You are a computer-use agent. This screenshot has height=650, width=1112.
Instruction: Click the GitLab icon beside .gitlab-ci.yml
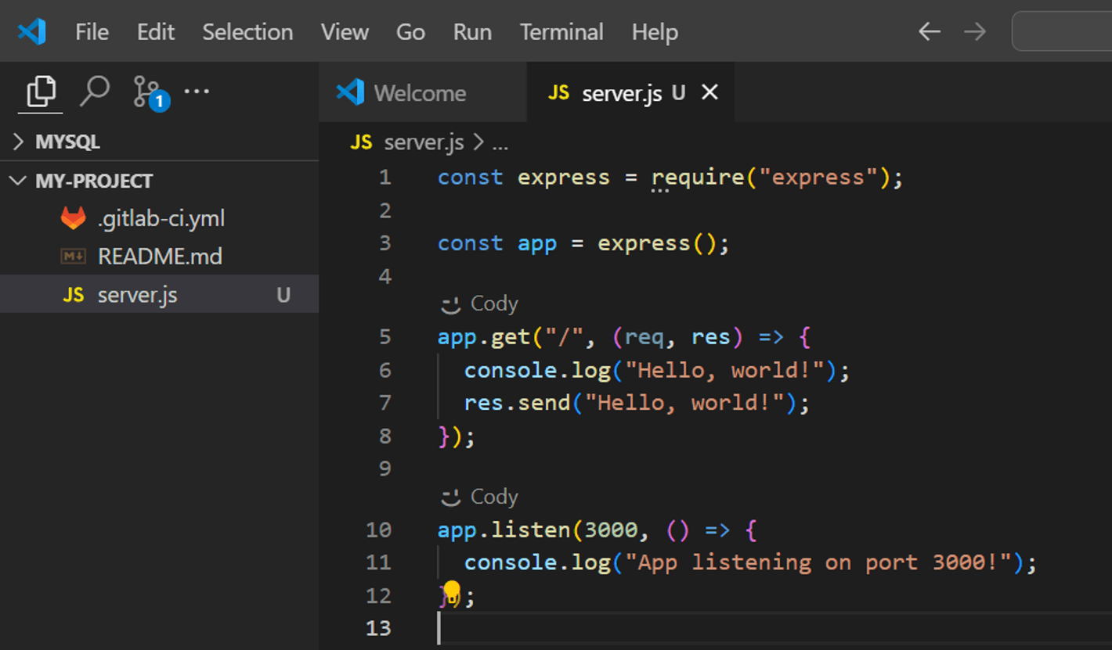pyautogui.click(x=73, y=218)
